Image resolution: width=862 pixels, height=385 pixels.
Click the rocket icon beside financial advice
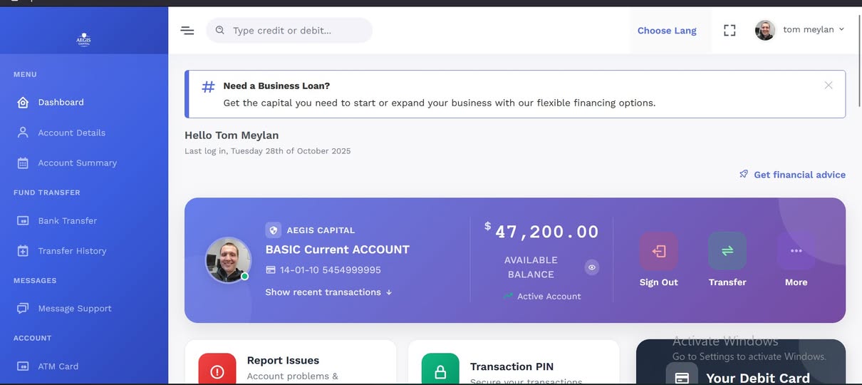(744, 174)
